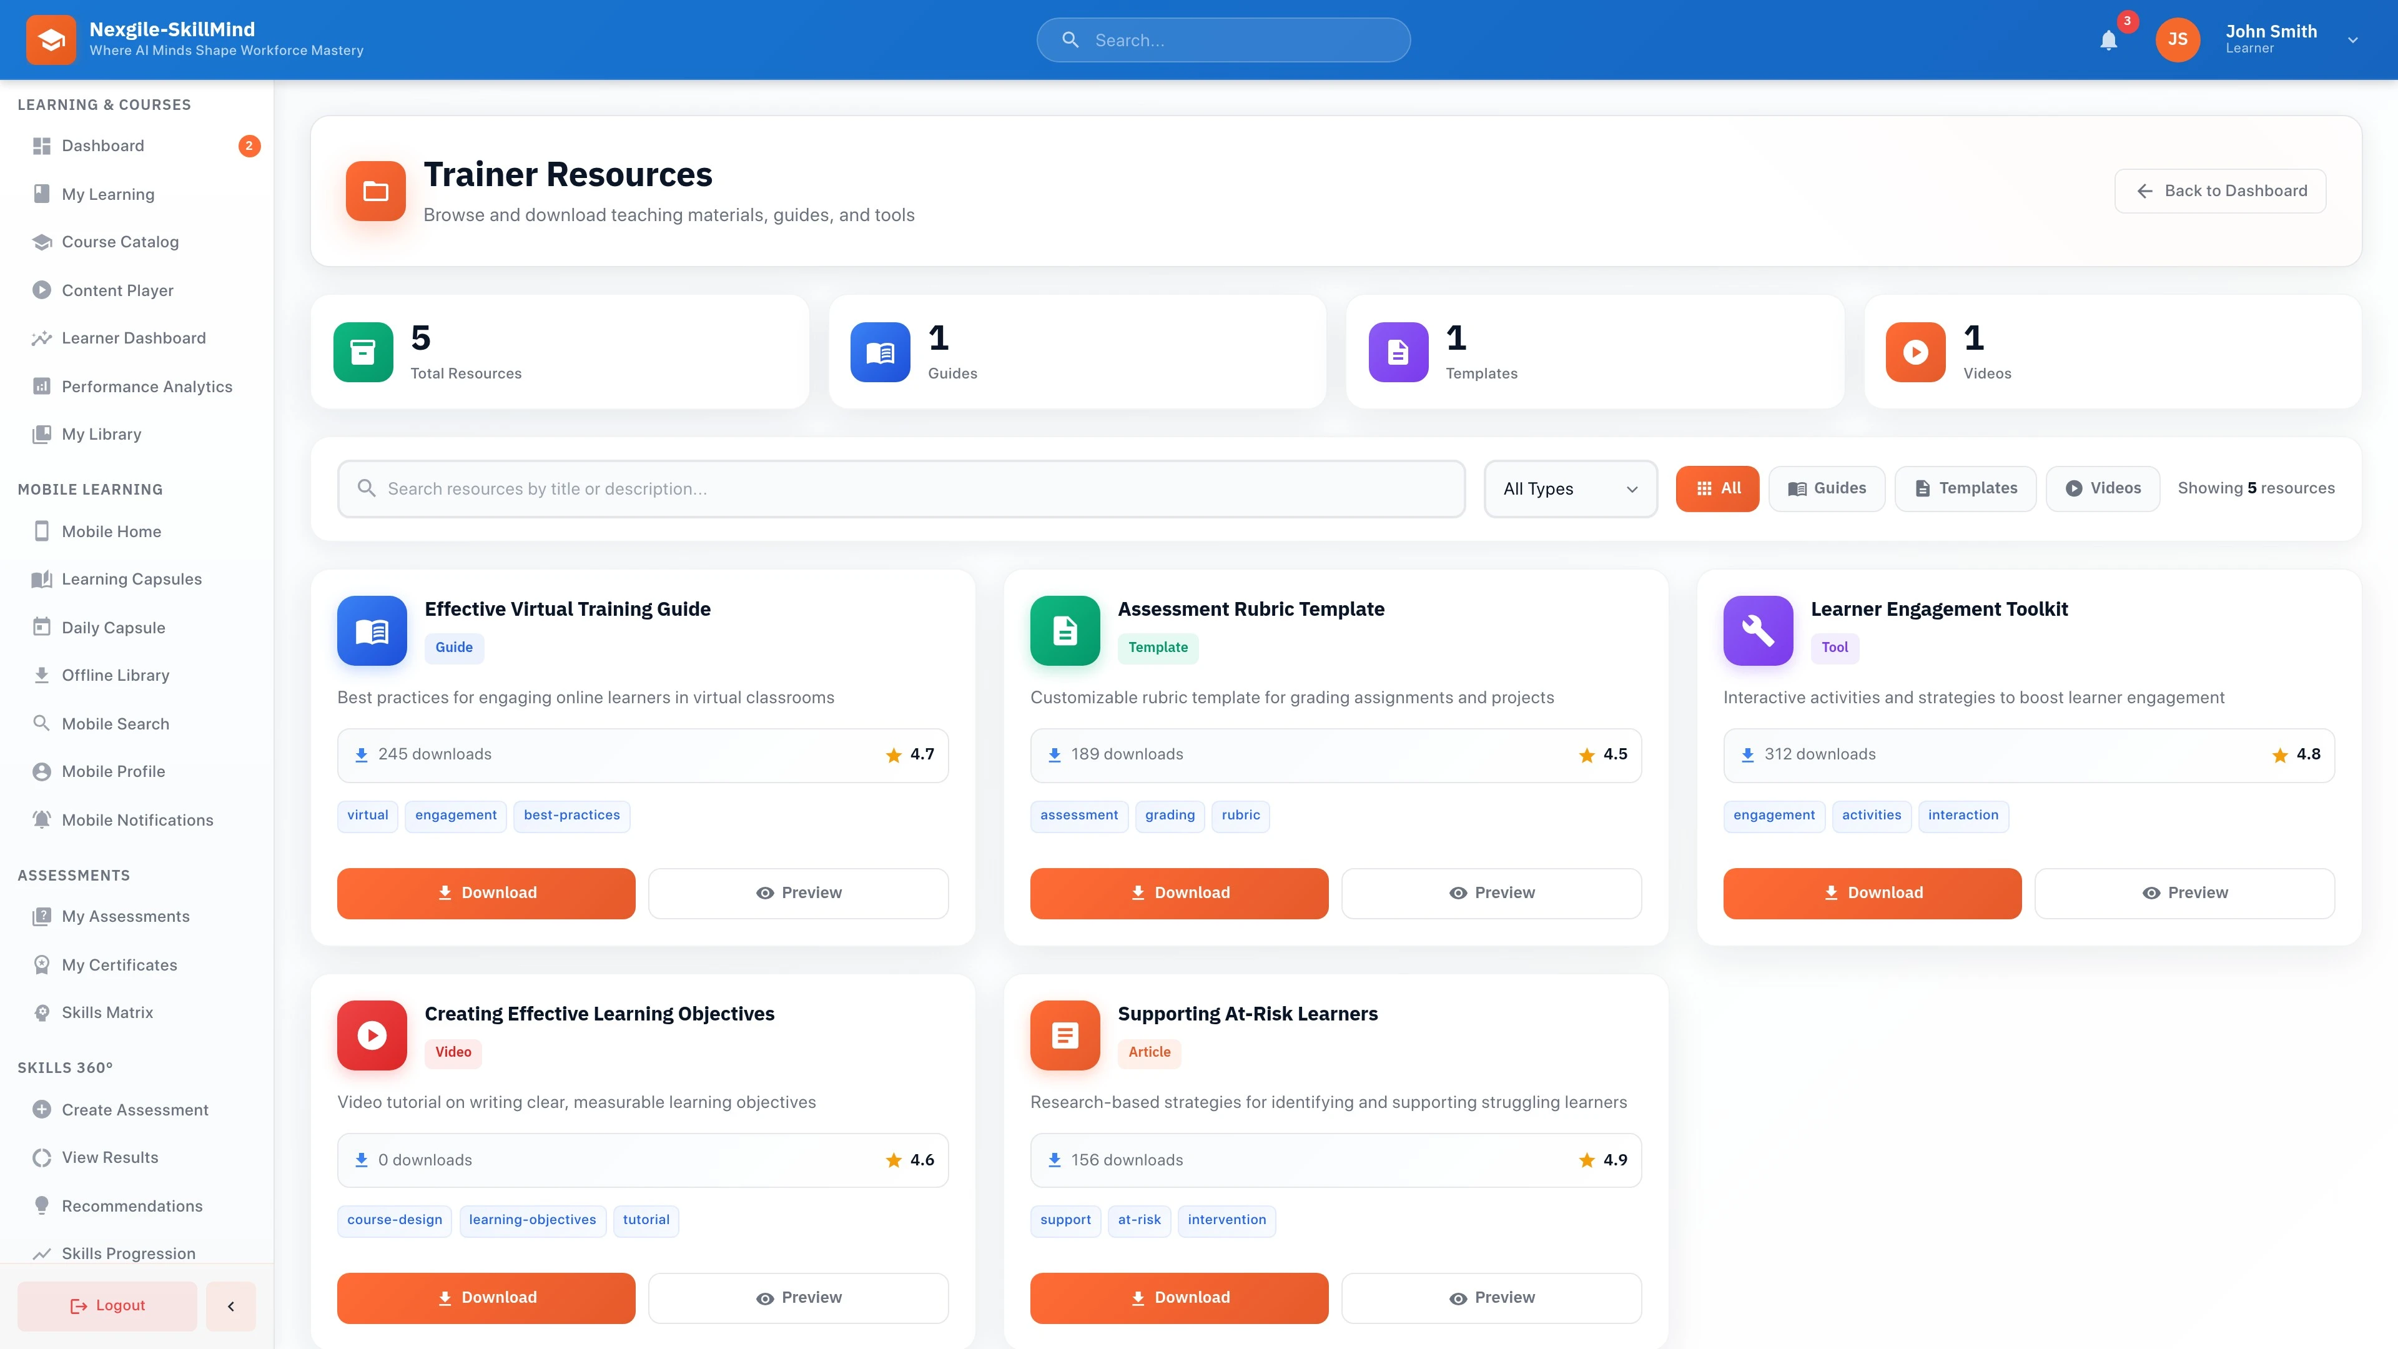Toggle the Videos filter
The image size is (2398, 1349).
tap(2103, 488)
